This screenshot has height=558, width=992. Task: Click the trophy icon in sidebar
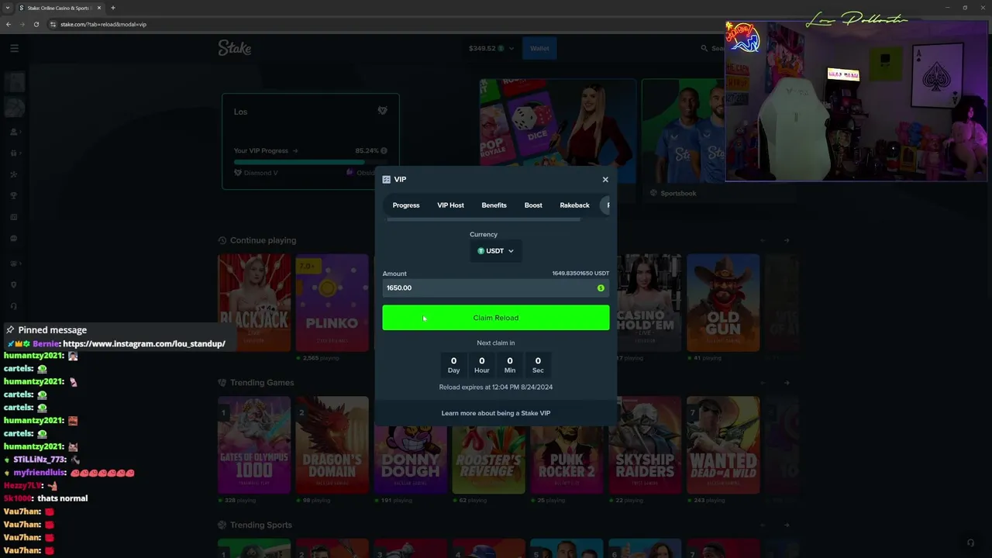[14, 195]
